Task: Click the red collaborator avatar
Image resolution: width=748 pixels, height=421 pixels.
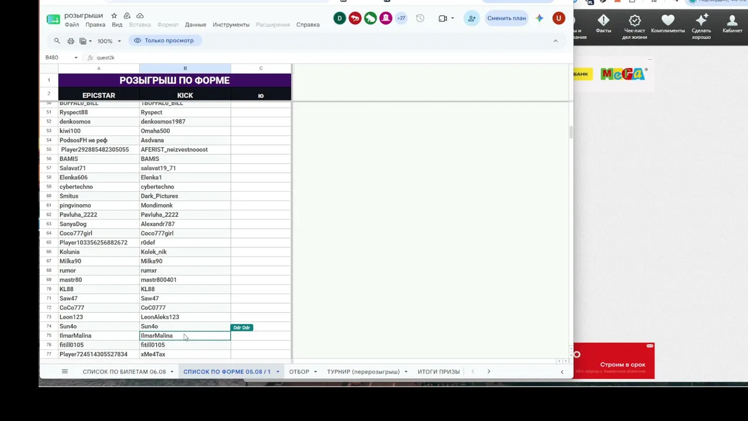Action: pyautogui.click(x=355, y=18)
